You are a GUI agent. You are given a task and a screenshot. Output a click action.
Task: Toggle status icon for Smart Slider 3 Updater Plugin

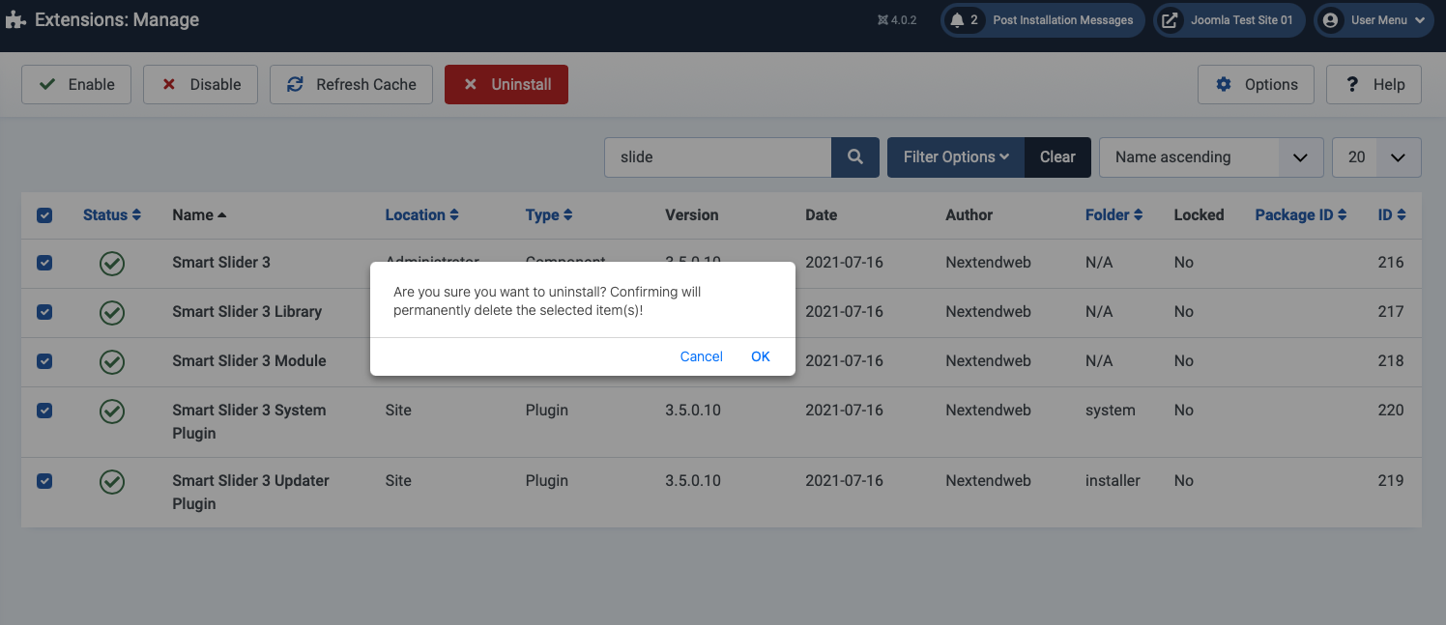[x=112, y=481]
